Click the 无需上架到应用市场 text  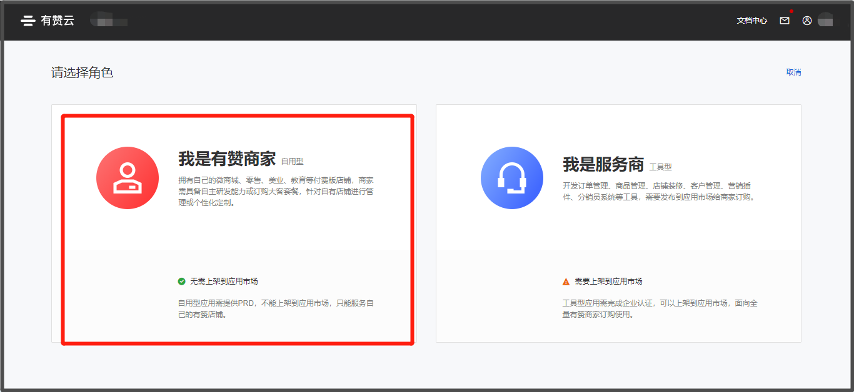tap(224, 282)
